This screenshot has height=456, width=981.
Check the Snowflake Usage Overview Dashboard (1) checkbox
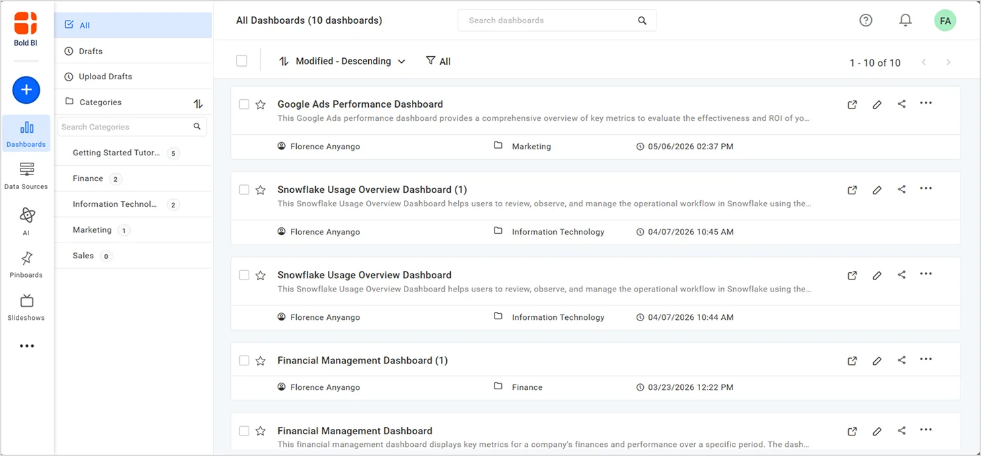244,190
